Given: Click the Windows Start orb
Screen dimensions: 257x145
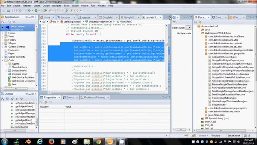Looking at the screenshot, I should click(4, 141).
